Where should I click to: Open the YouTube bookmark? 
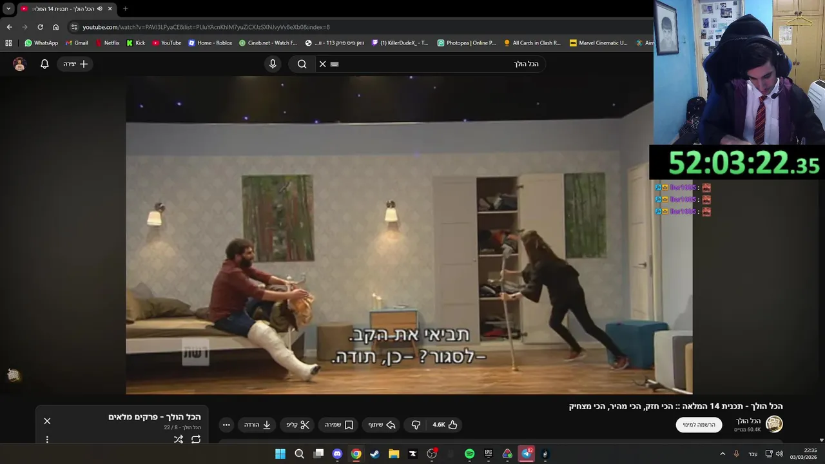[x=167, y=43]
